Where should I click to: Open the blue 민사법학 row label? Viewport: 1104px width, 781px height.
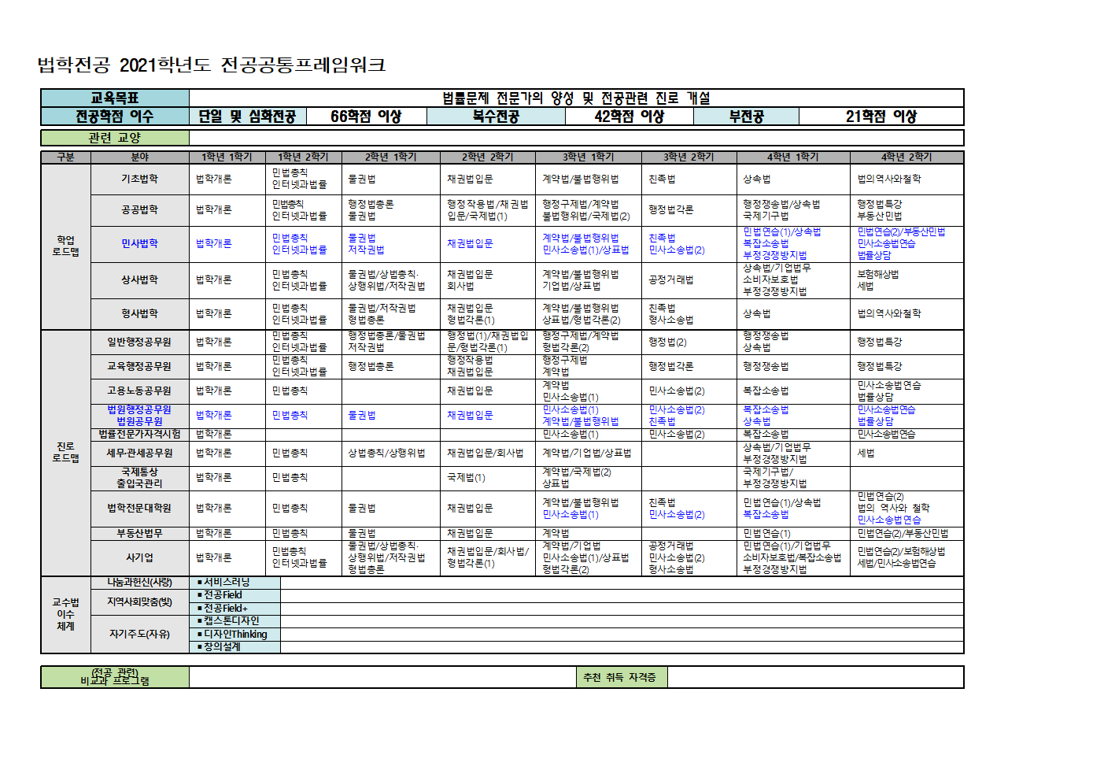pos(139,243)
